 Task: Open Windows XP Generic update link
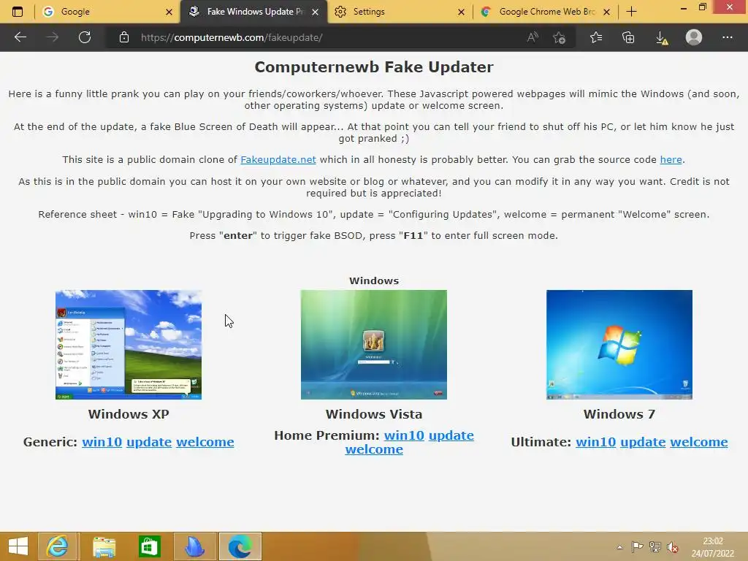[x=149, y=442]
